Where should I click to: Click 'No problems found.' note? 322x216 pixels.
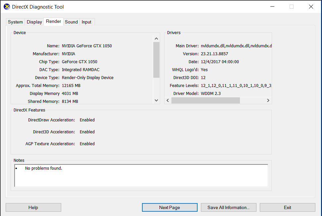[x=44, y=168]
